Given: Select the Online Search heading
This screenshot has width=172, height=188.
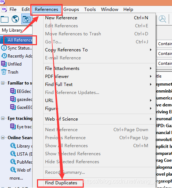Looking at the screenshot, I should tap(20, 138).
